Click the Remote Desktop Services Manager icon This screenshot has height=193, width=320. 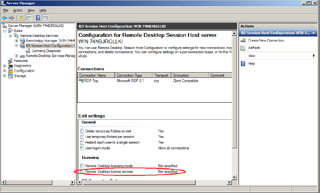[x=22, y=56]
